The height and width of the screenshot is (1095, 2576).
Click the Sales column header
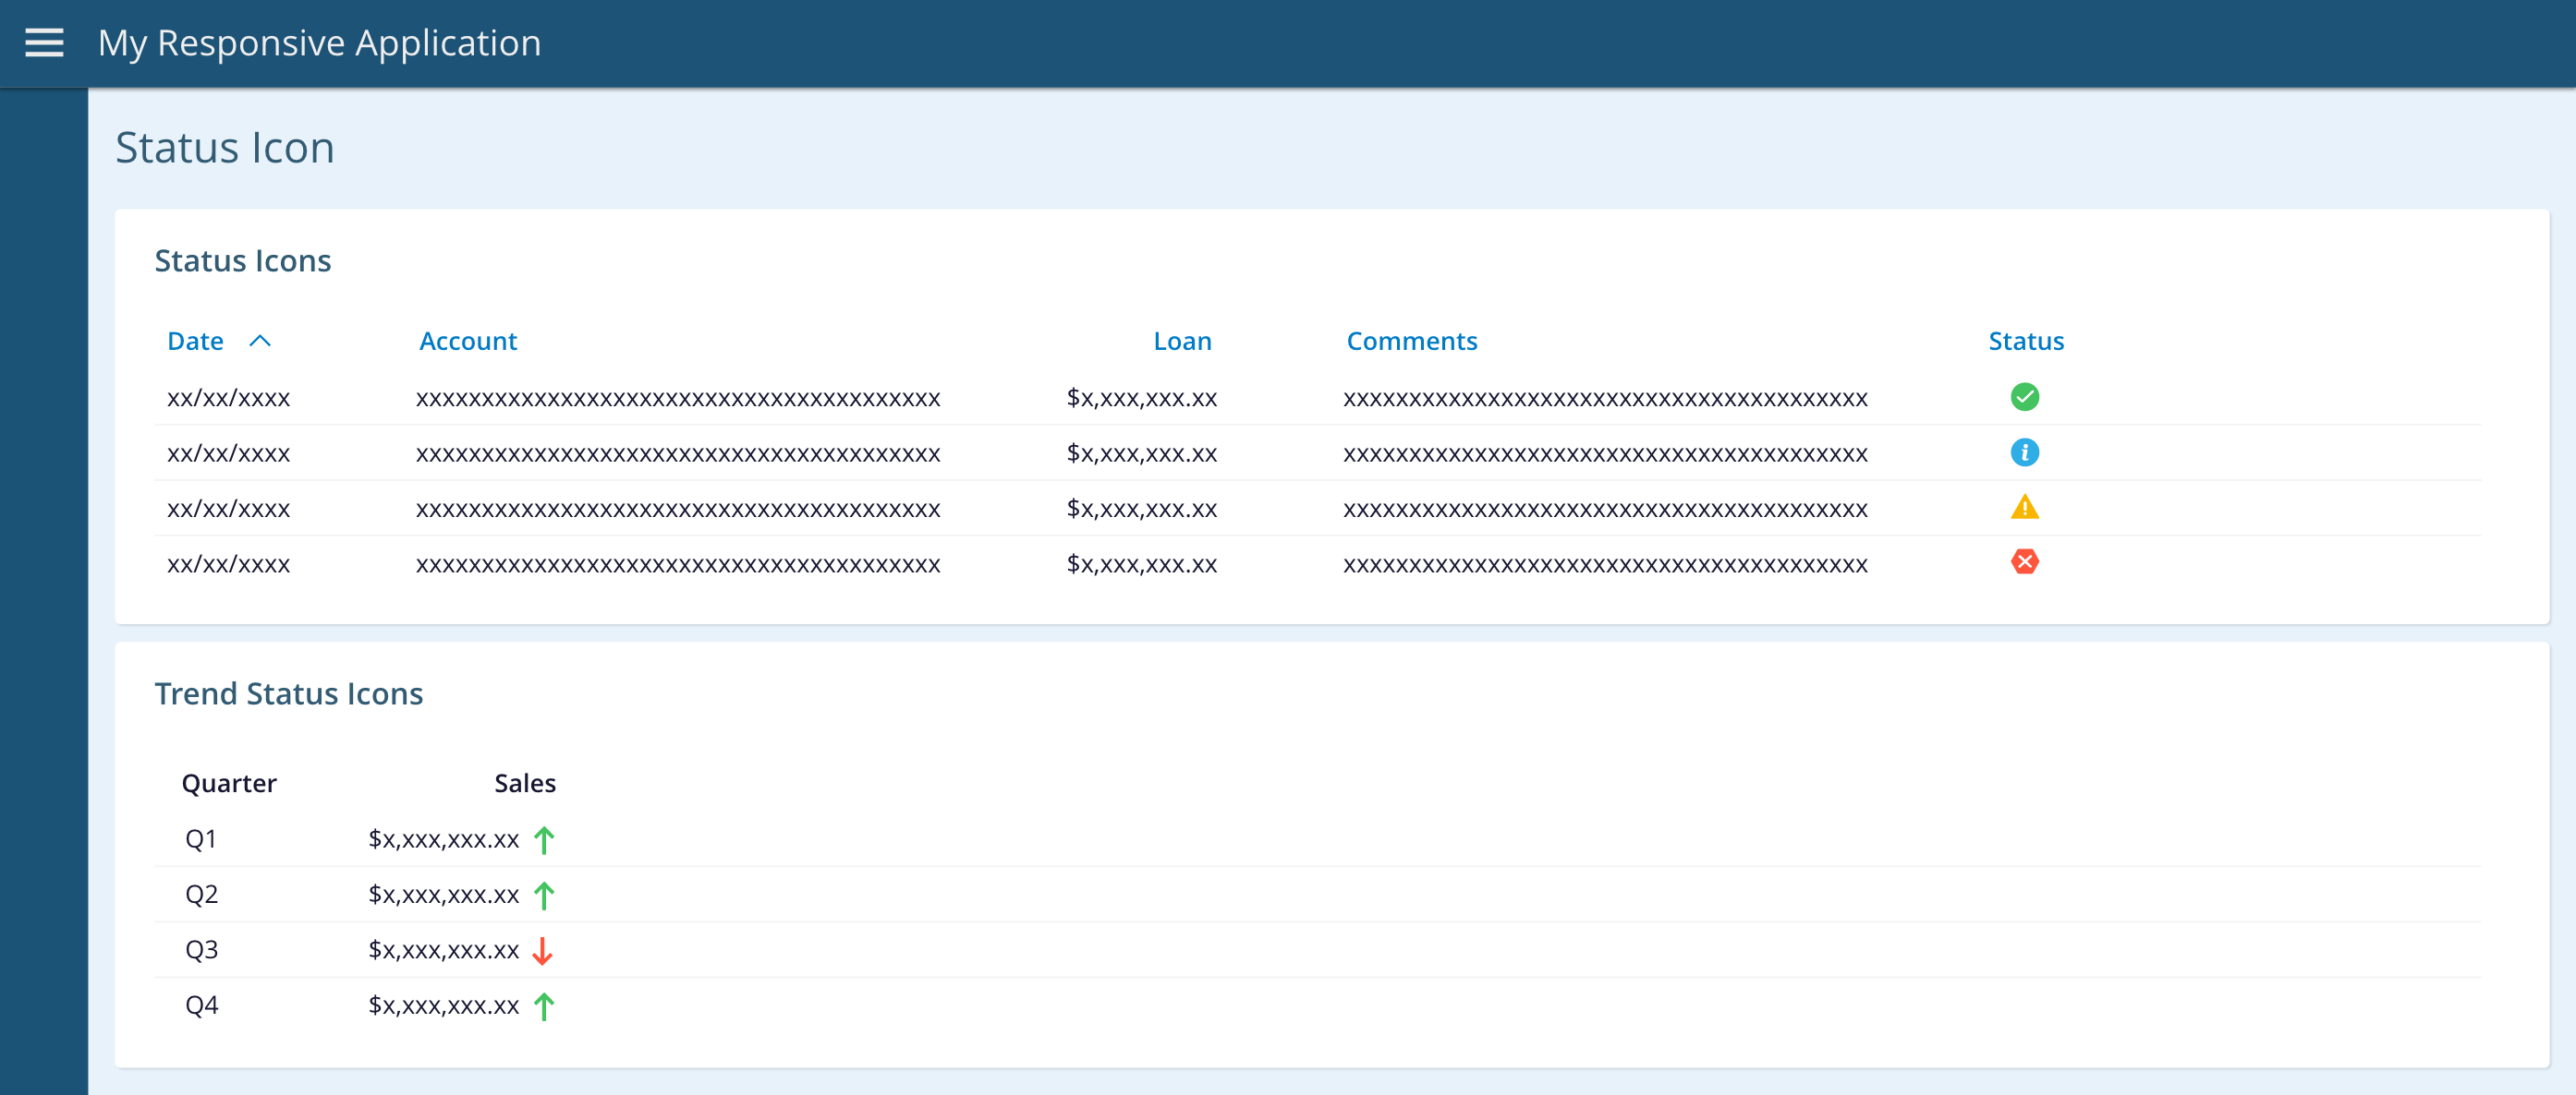pyautogui.click(x=524, y=783)
